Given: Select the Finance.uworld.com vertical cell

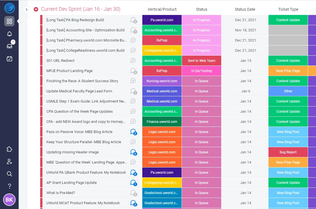Looking at the screenshot, I should pos(162,121).
